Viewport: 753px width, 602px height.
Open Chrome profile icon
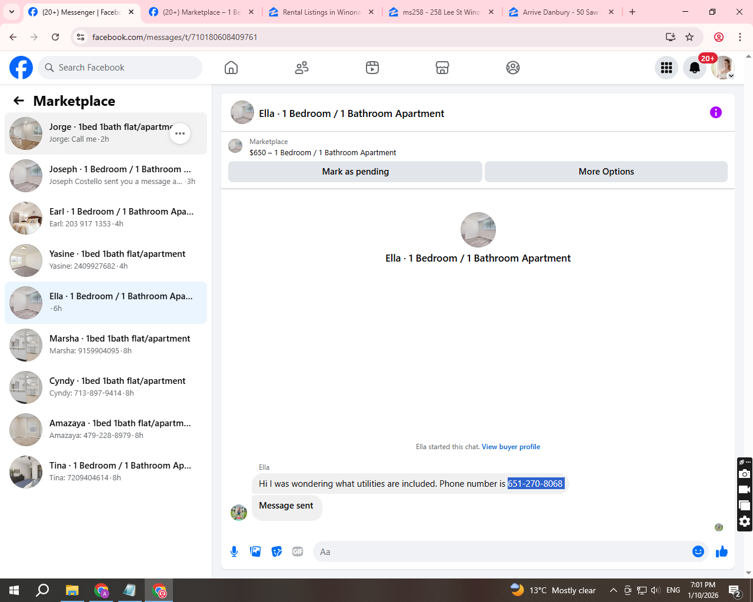coord(719,37)
